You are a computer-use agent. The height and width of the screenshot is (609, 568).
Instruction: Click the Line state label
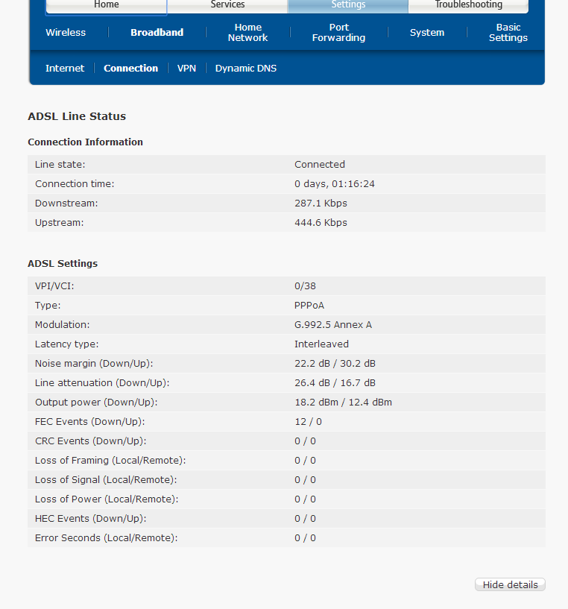tap(60, 164)
